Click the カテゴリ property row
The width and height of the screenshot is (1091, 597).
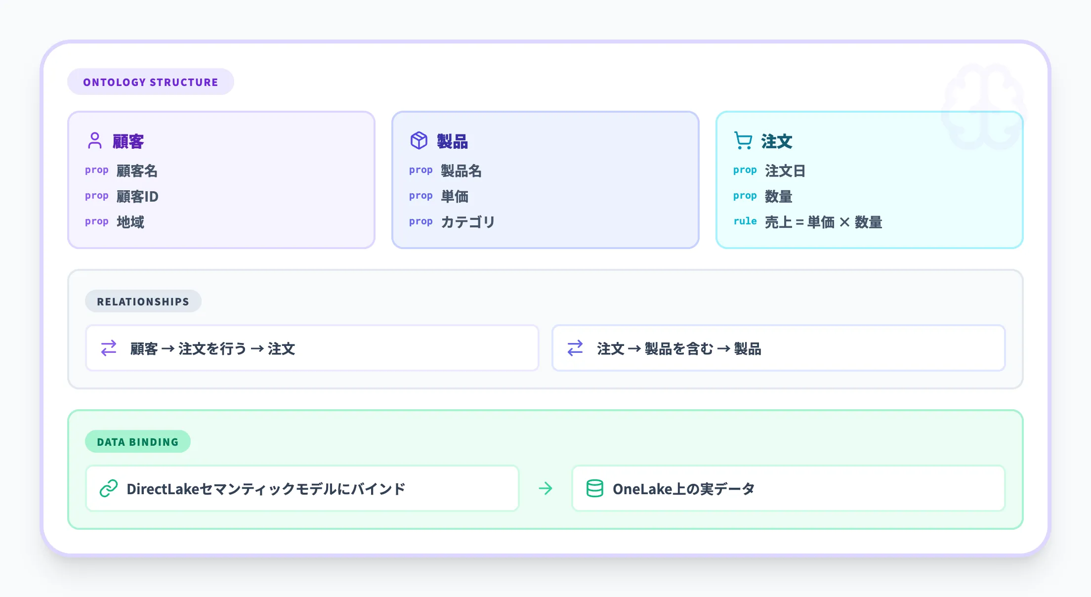[x=467, y=222]
